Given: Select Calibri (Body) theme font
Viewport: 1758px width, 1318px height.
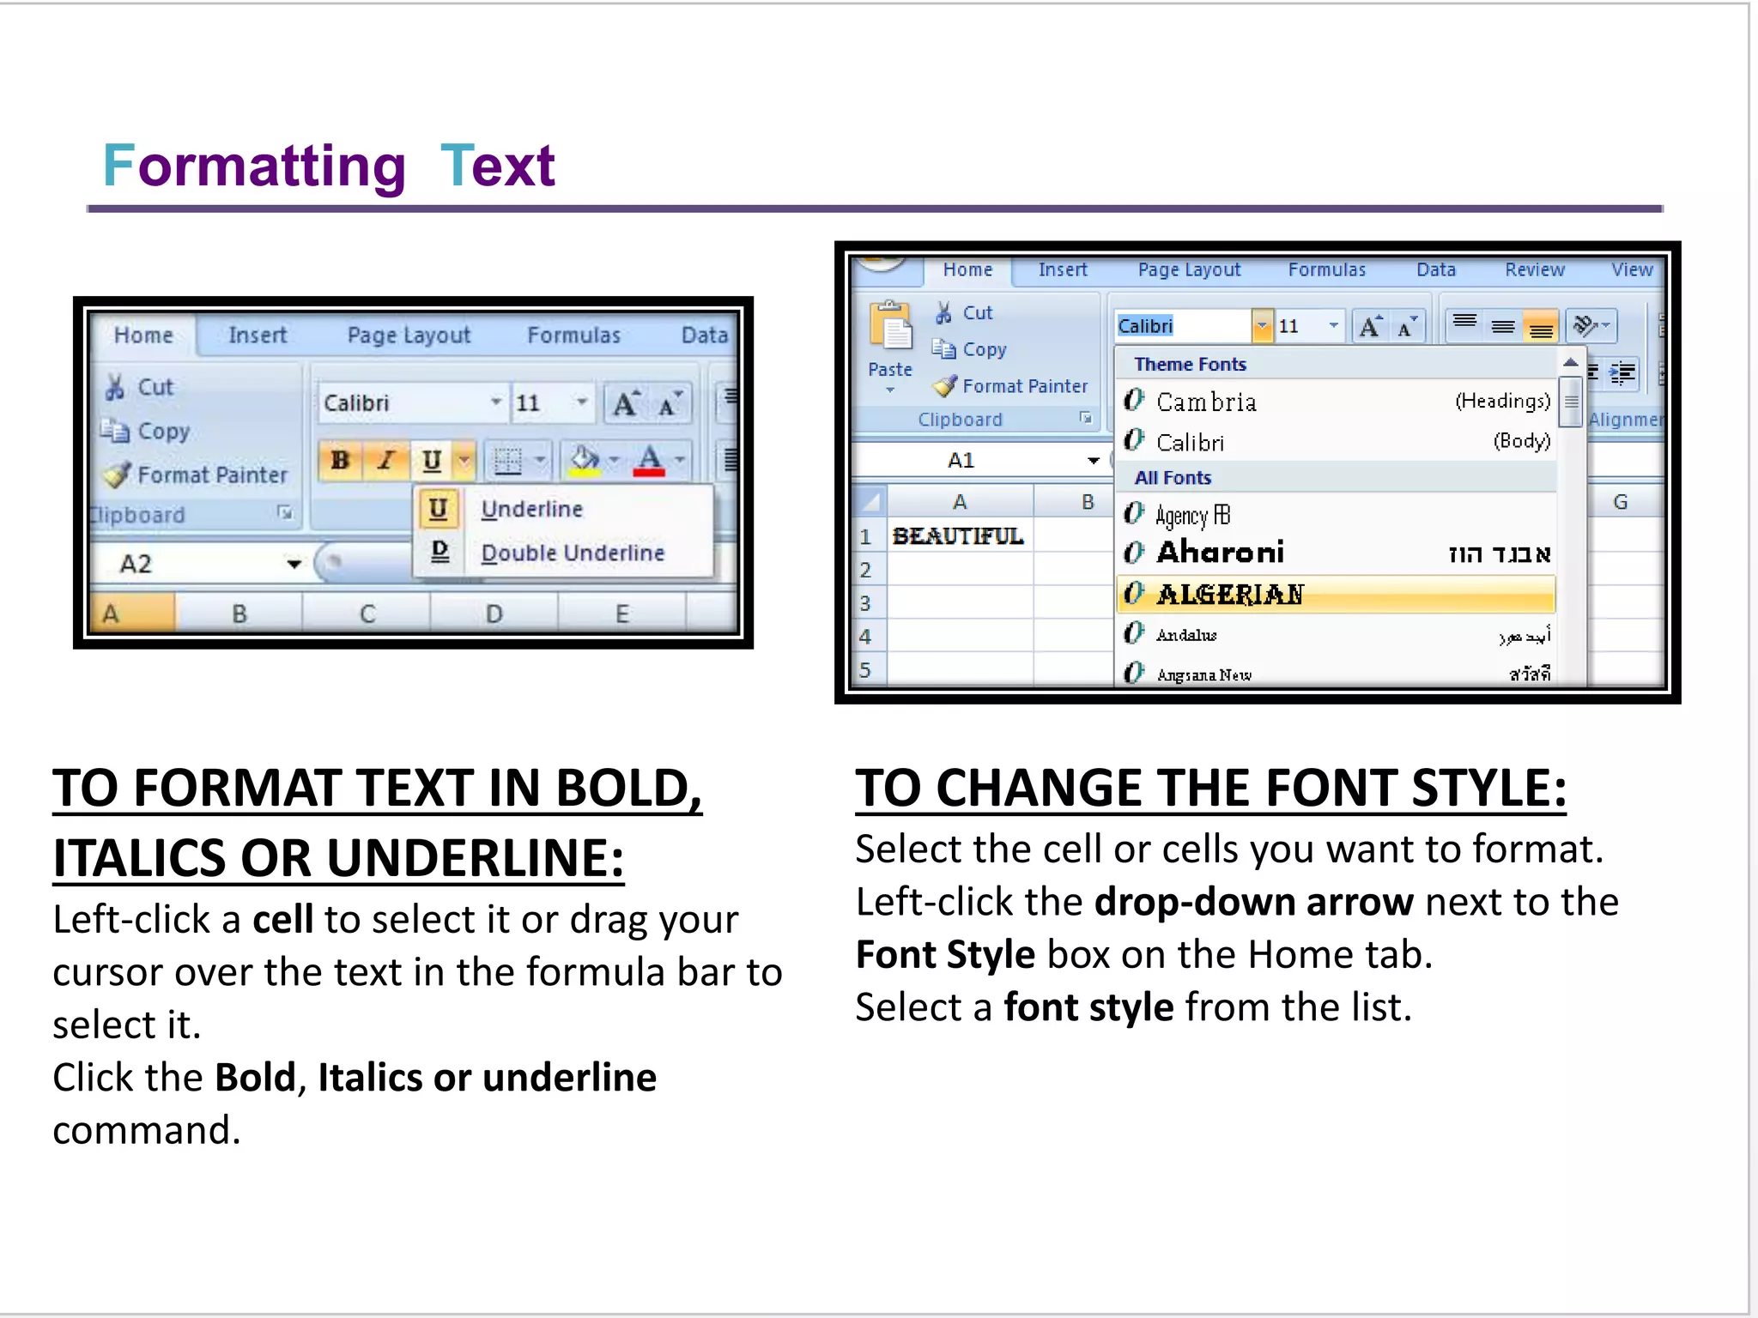Looking at the screenshot, I should tap(1337, 441).
